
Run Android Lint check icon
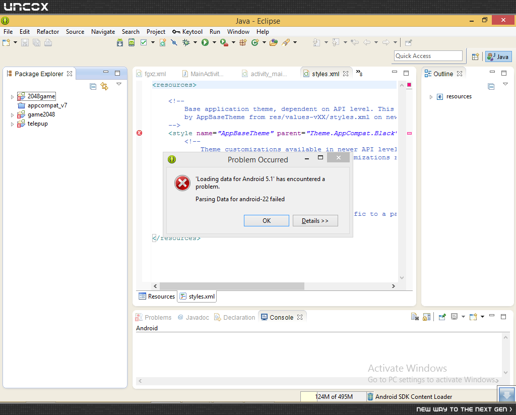(144, 42)
